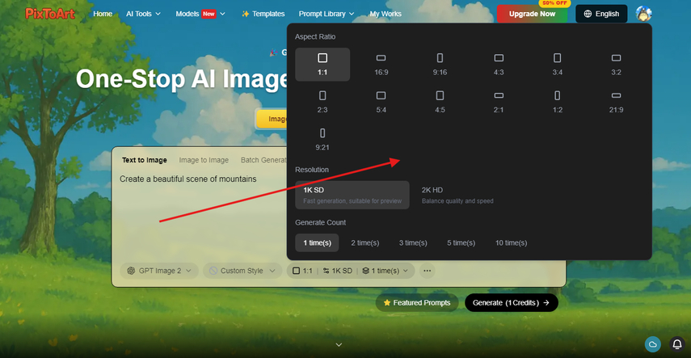
Task: Open the notification bell
Action: tap(677, 344)
